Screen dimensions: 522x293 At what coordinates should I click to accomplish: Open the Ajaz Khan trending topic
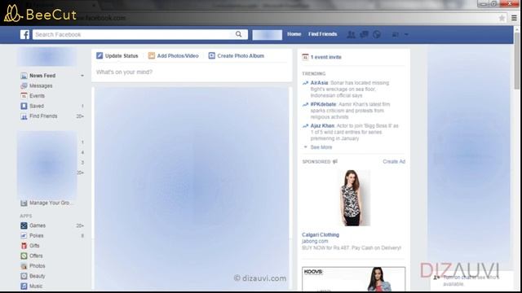click(322, 126)
